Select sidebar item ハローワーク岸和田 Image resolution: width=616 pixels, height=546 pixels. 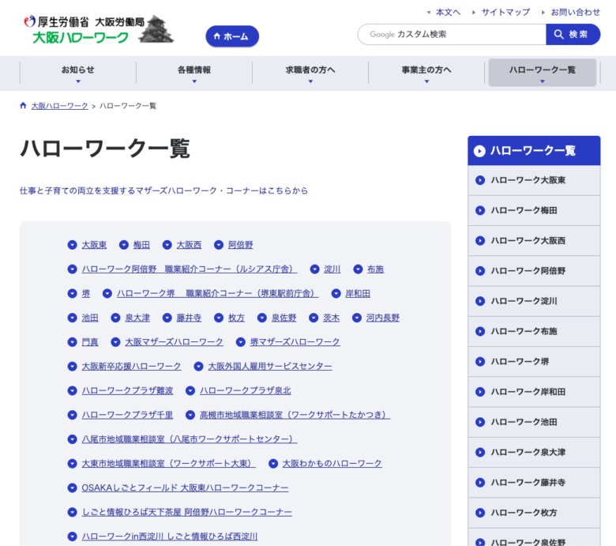pos(534,392)
